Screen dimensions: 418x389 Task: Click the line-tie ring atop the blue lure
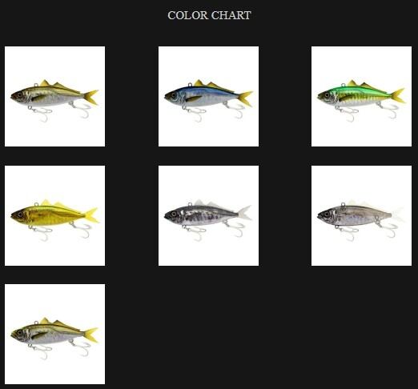190,85
